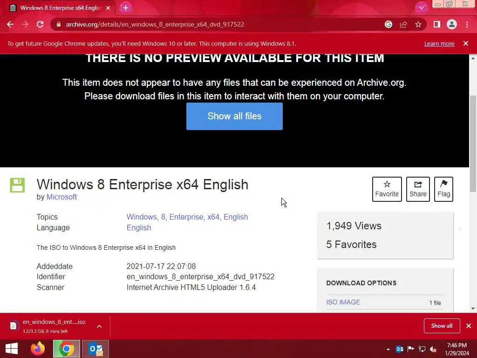Image resolution: width=477 pixels, height=358 pixels.
Task: Open the English language link
Action: (x=139, y=227)
